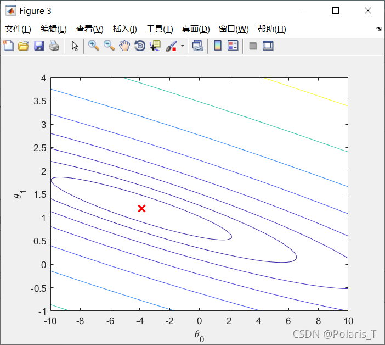Viewport: 385px width, 345px height.
Task: Activate the Zoom Out tool
Action: pyautogui.click(x=109, y=46)
